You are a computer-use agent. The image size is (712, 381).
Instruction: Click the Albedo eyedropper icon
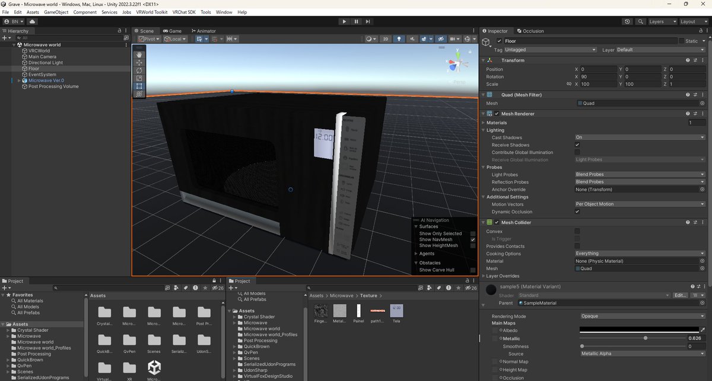click(x=703, y=330)
